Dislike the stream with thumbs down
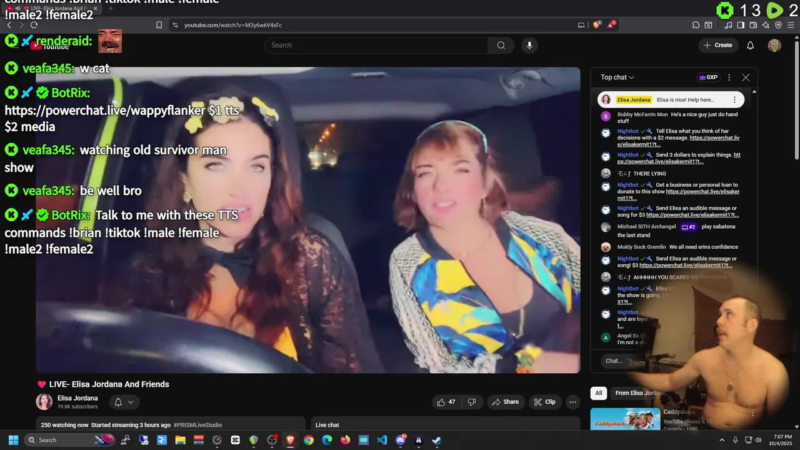 (x=472, y=402)
